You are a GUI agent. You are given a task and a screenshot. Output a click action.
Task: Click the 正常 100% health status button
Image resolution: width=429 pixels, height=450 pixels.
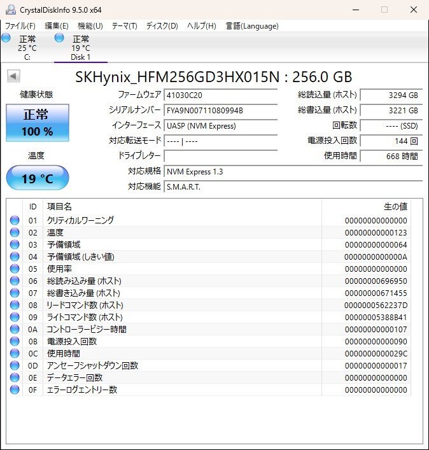(38, 123)
